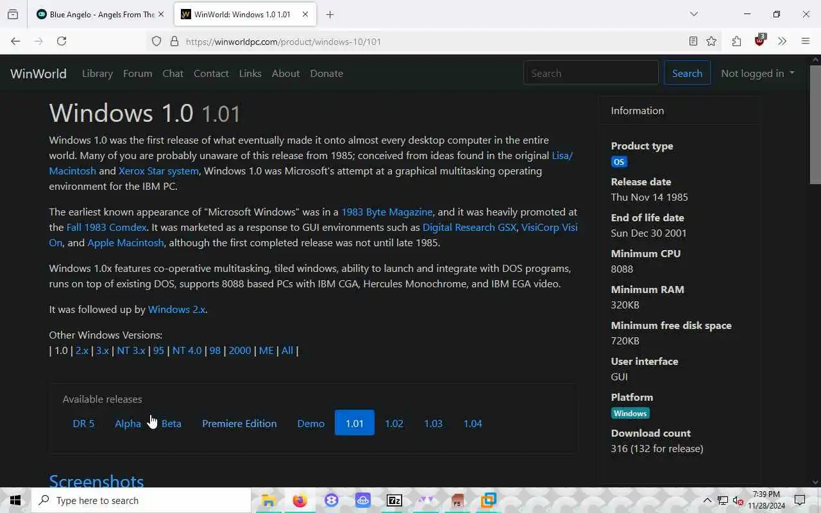Open File Explorer from the taskbar

[x=269, y=500]
